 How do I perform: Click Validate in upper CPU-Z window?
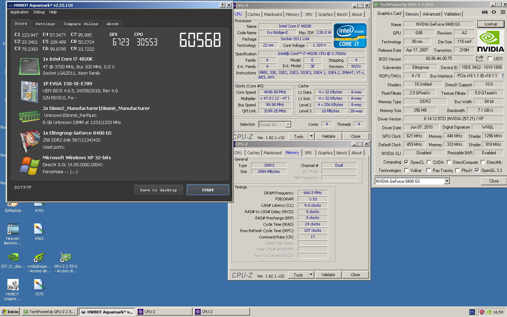point(328,136)
